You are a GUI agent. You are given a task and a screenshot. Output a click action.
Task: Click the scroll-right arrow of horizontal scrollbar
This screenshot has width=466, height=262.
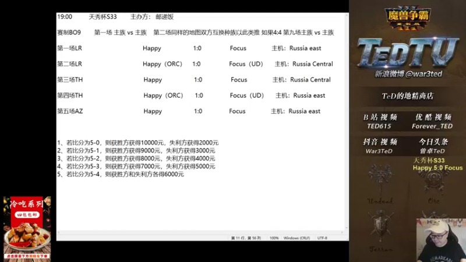[342, 232]
